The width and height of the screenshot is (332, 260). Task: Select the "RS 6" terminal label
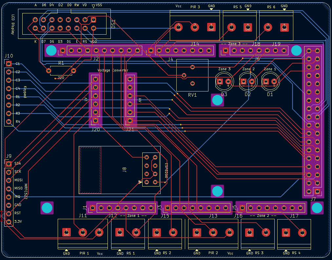point(271,7)
